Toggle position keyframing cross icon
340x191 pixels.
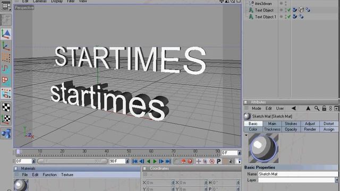[x=198, y=161]
